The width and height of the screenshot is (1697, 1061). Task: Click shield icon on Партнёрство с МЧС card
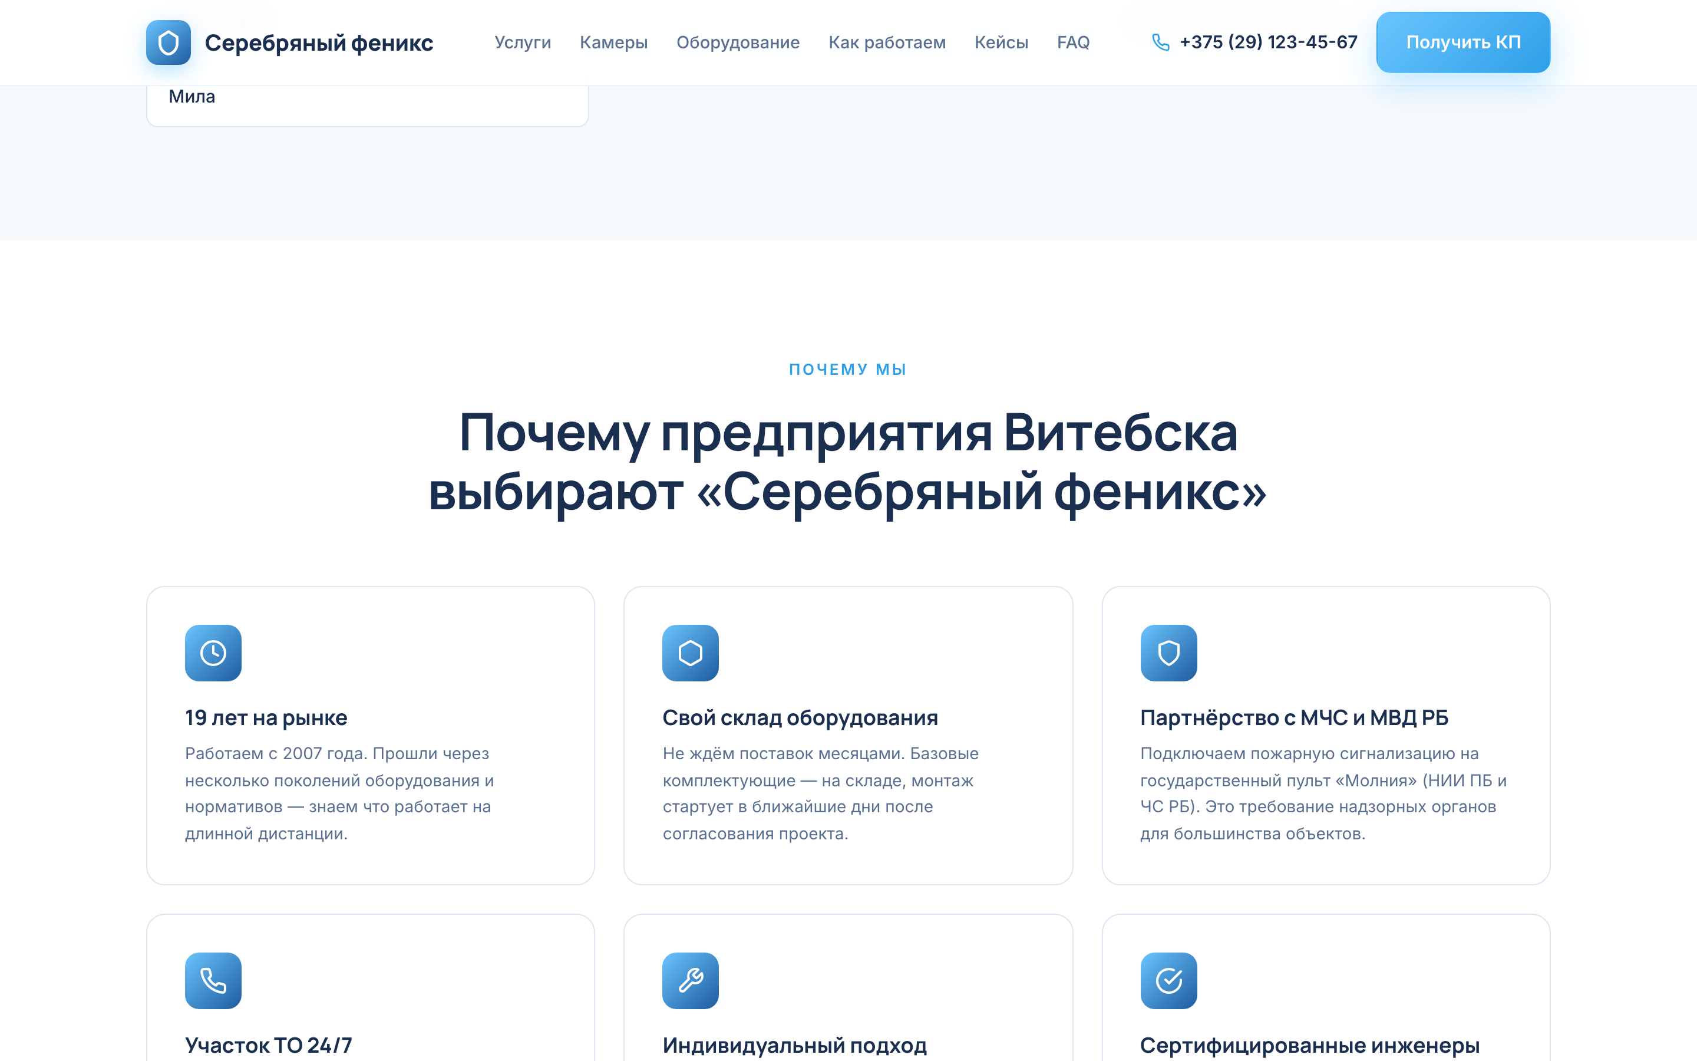tap(1168, 653)
